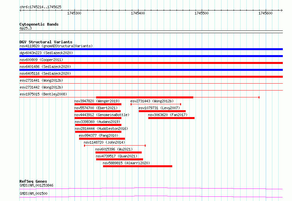Click the red bar under nsv5889815 (Almarri2020)
This screenshot has height=201, width=292.
point(137,166)
